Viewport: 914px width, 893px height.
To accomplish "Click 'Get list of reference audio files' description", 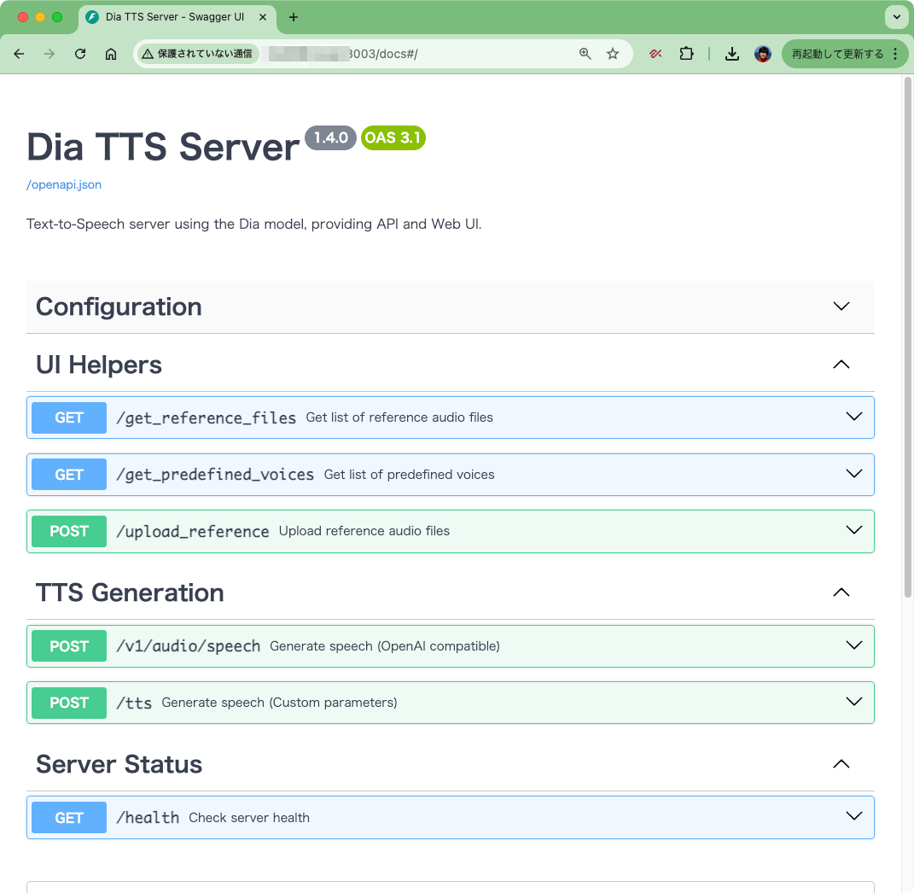I will pyautogui.click(x=399, y=417).
